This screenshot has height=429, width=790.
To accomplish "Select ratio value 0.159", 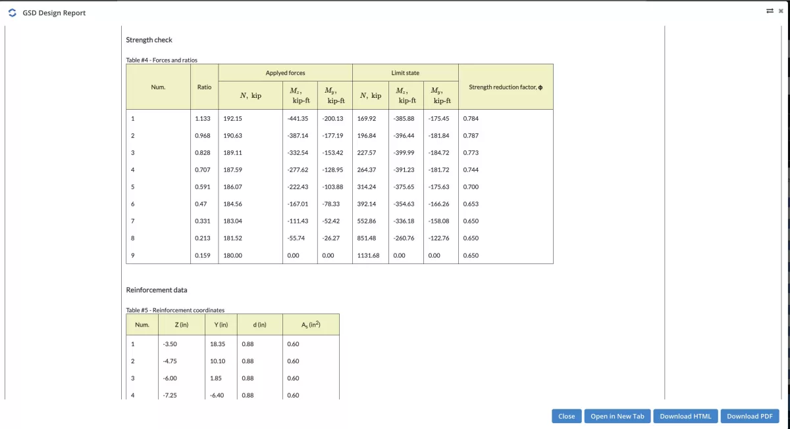I will (x=203, y=255).
